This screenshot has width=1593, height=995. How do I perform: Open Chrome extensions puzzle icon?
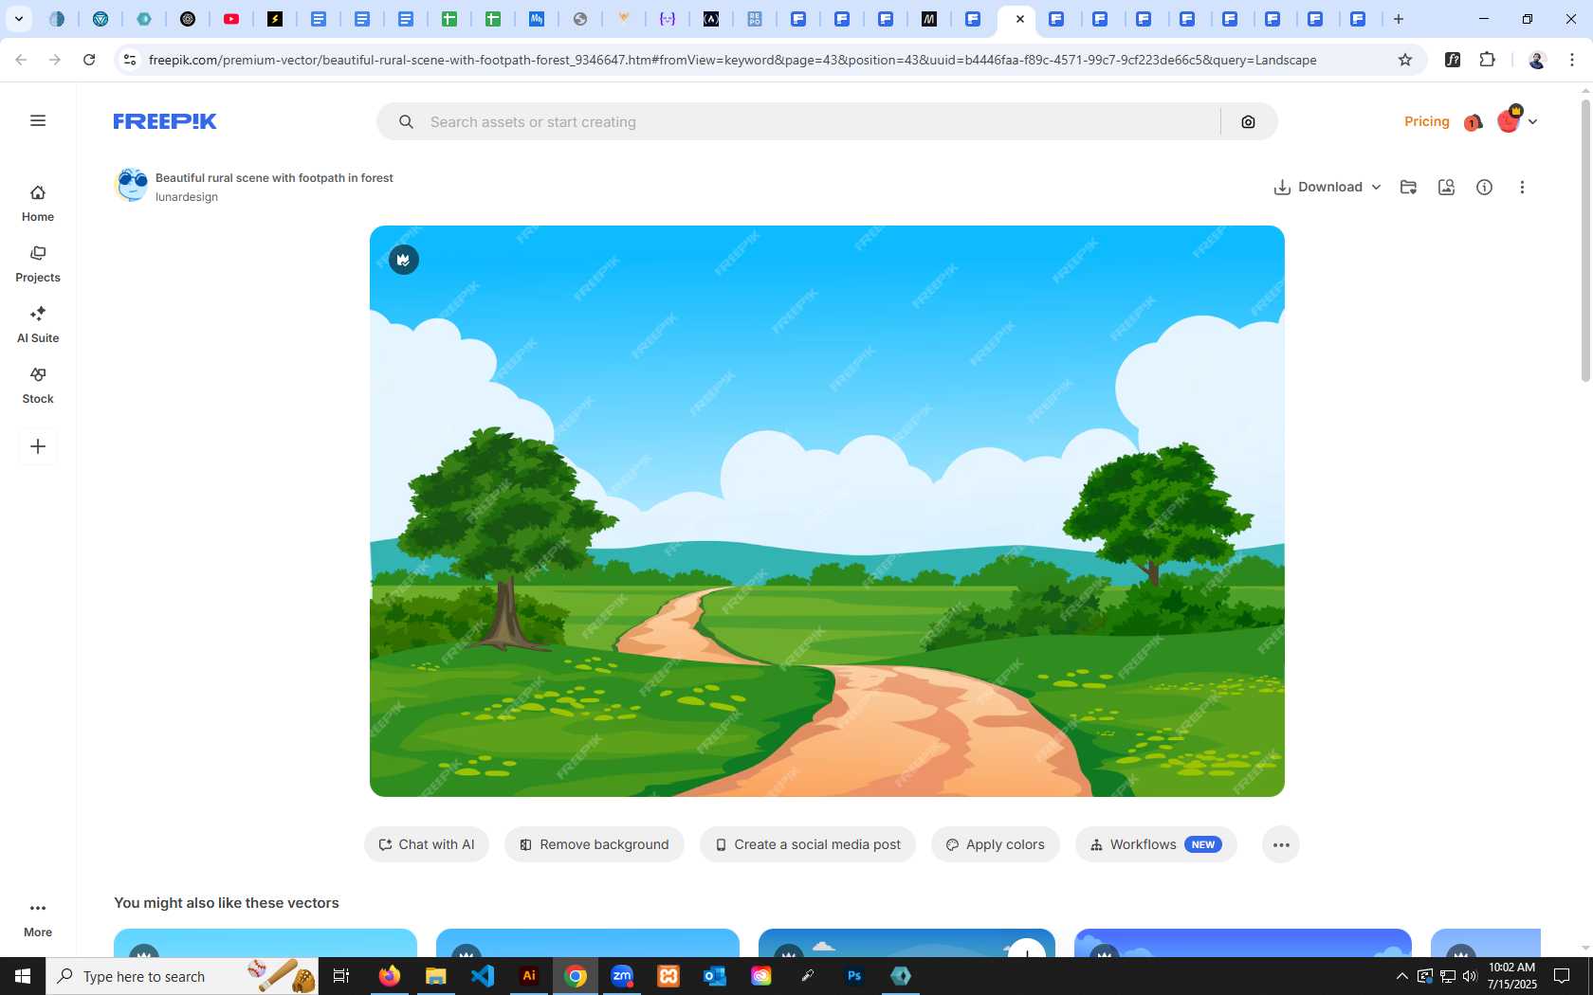1487,60
